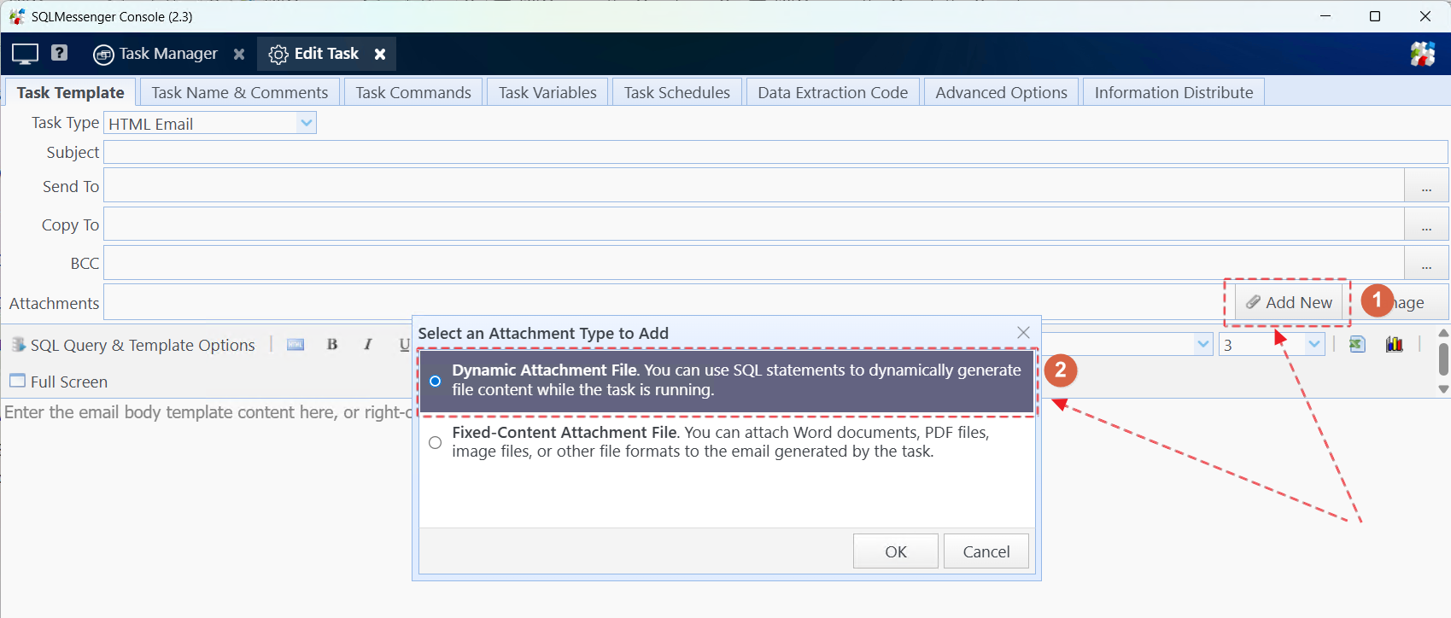Select the Information Distribute tab

click(1173, 92)
